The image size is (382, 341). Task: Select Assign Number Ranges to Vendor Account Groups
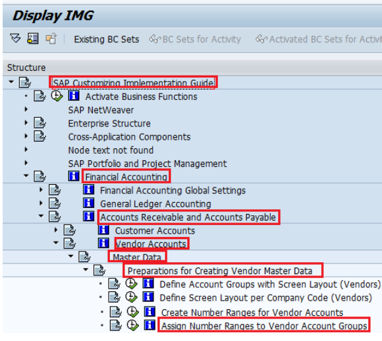[264, 326]
